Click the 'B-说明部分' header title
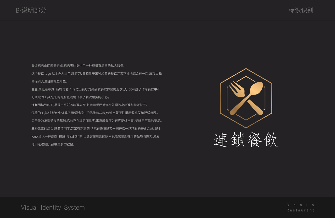Viewport: 335px width, 218px height. tap(31, 10)
